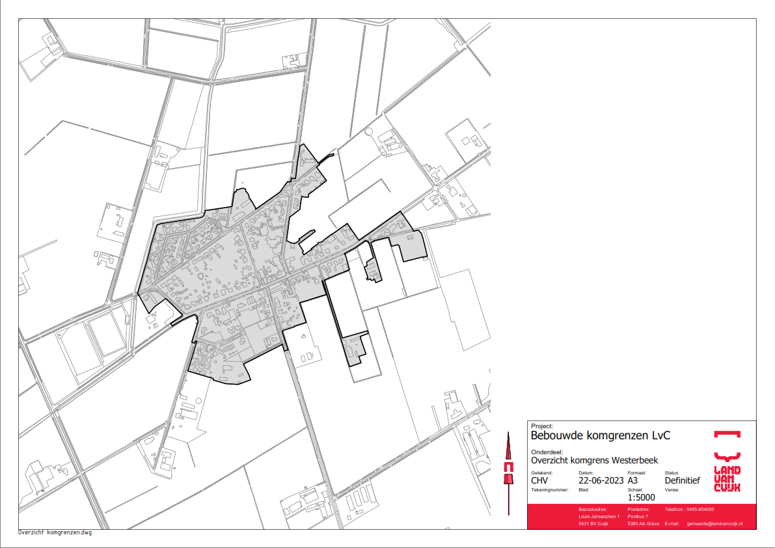Select the drafter initials CHV

tap(540, 481)
